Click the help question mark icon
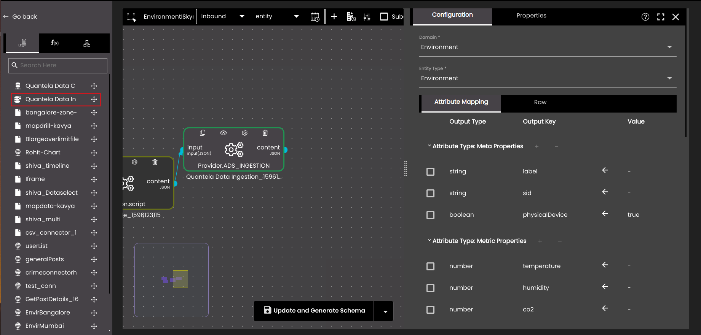Viewport: 701px width, 335px height. pyautogui.click(x=645, y=17)
